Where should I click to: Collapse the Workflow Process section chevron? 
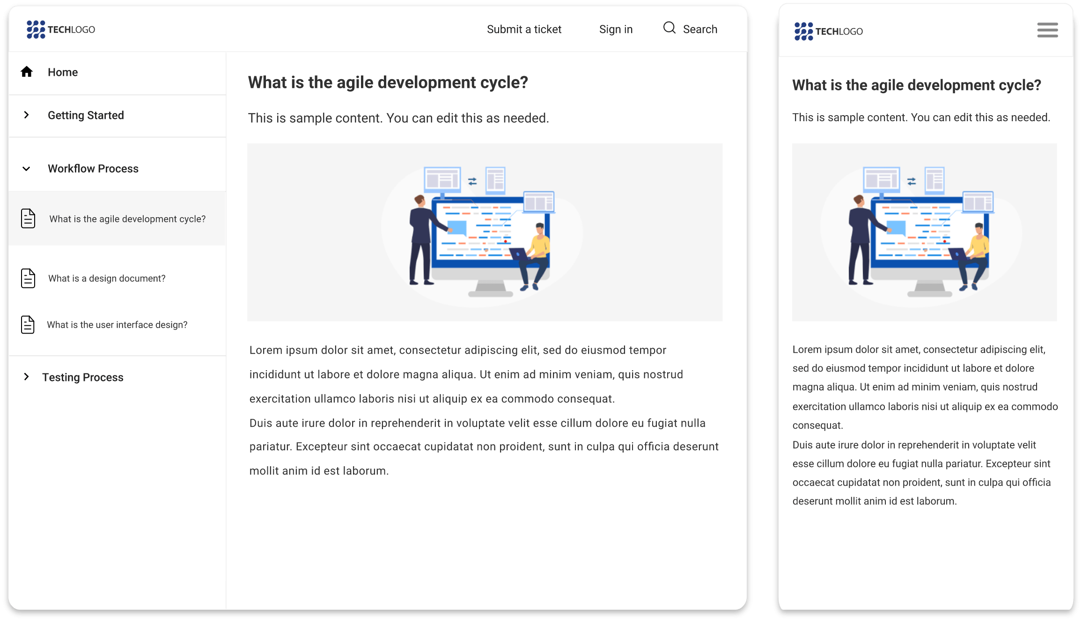(x=27, y=169)
